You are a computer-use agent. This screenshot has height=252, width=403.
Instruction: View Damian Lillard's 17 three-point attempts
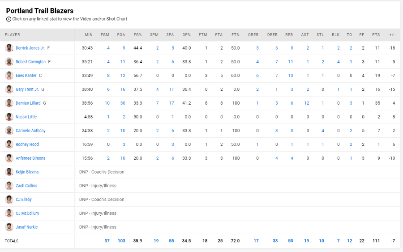coord(171,103)
